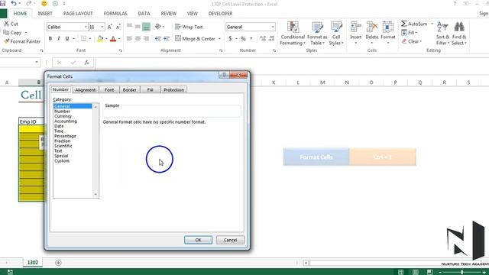Click Increase Indent icon

pos(167,39)
